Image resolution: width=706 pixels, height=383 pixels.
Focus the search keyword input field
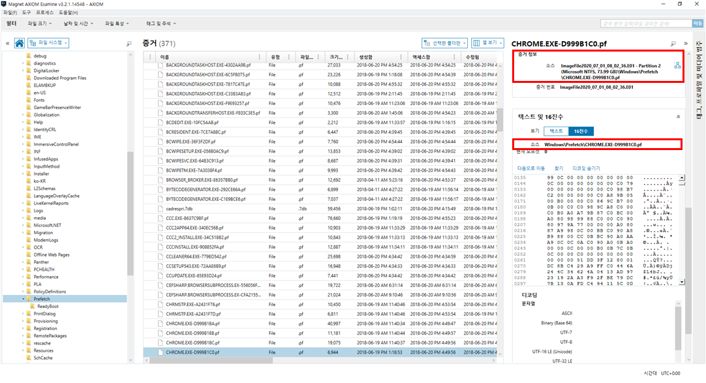(x=646, y=23)
